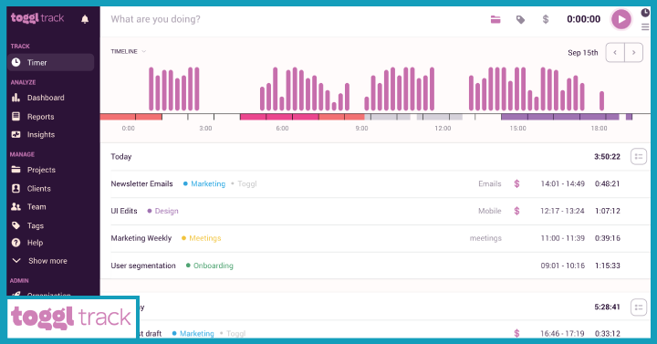657x344 pixels.
Task: Toggle billable on Newsletter Emails entry
Action: pos(516,183)
